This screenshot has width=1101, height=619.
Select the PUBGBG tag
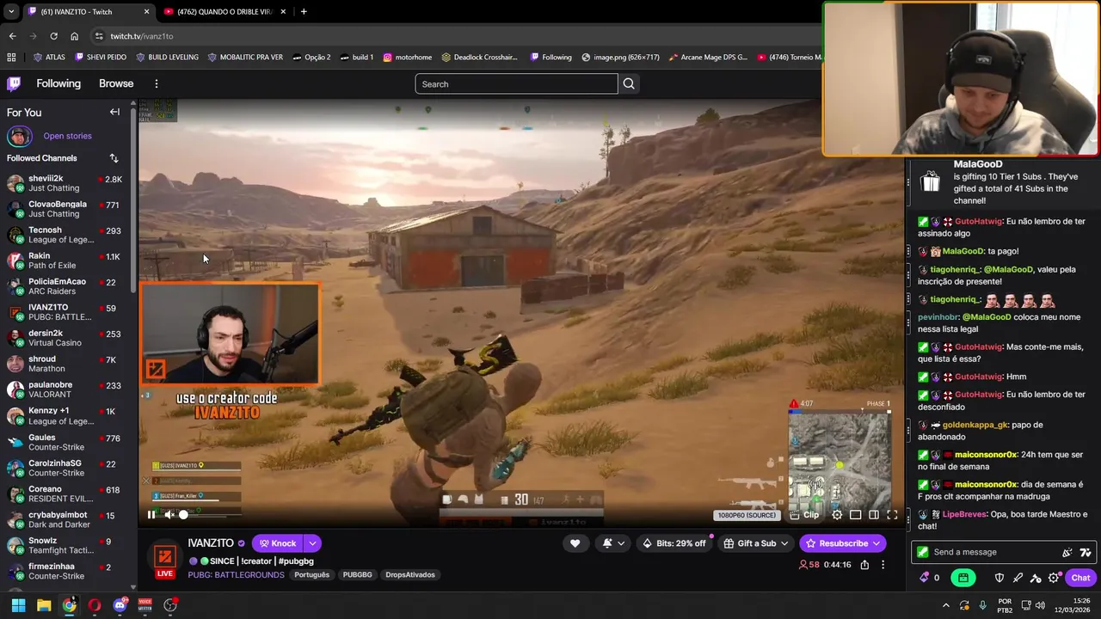point(357,574)
